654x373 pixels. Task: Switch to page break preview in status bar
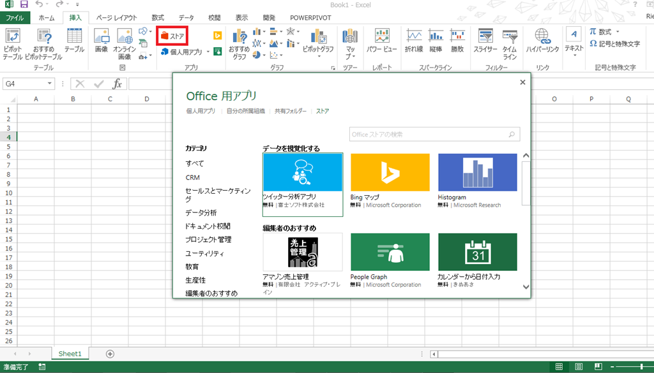point(598,367)
